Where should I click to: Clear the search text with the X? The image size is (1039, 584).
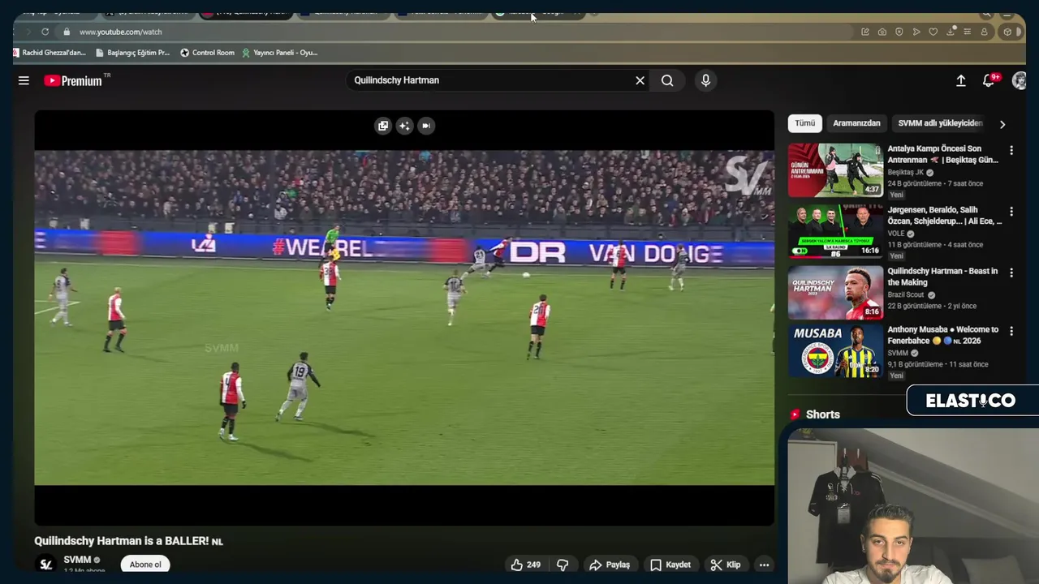point(640,80)
